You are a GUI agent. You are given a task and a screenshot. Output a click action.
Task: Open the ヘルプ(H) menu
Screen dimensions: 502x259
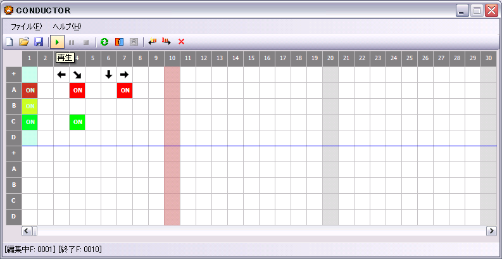[67, 26]
